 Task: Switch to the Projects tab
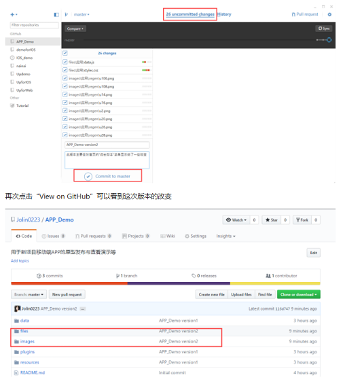click(136, 236)
